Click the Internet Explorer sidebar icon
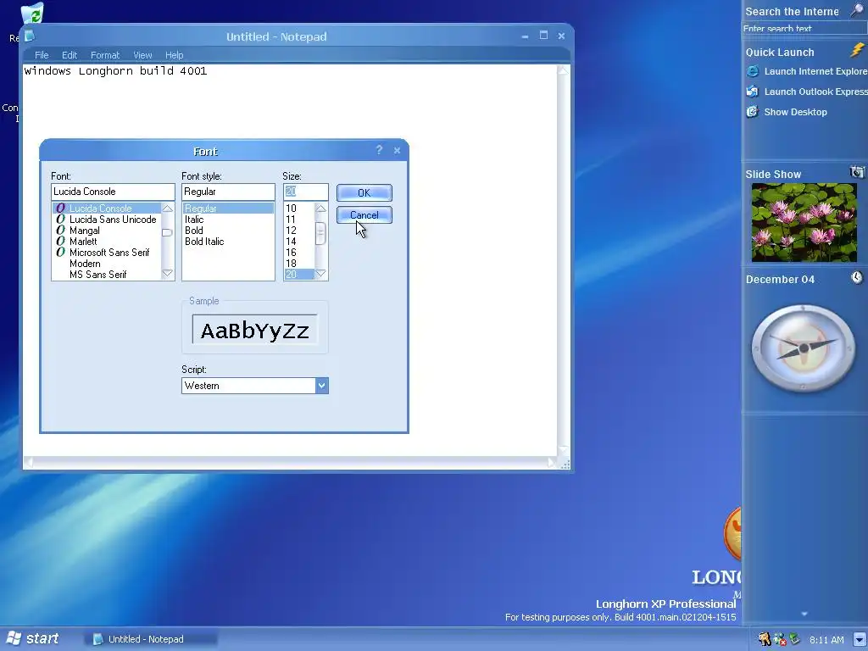868x651 pixels. click(753, 71)
